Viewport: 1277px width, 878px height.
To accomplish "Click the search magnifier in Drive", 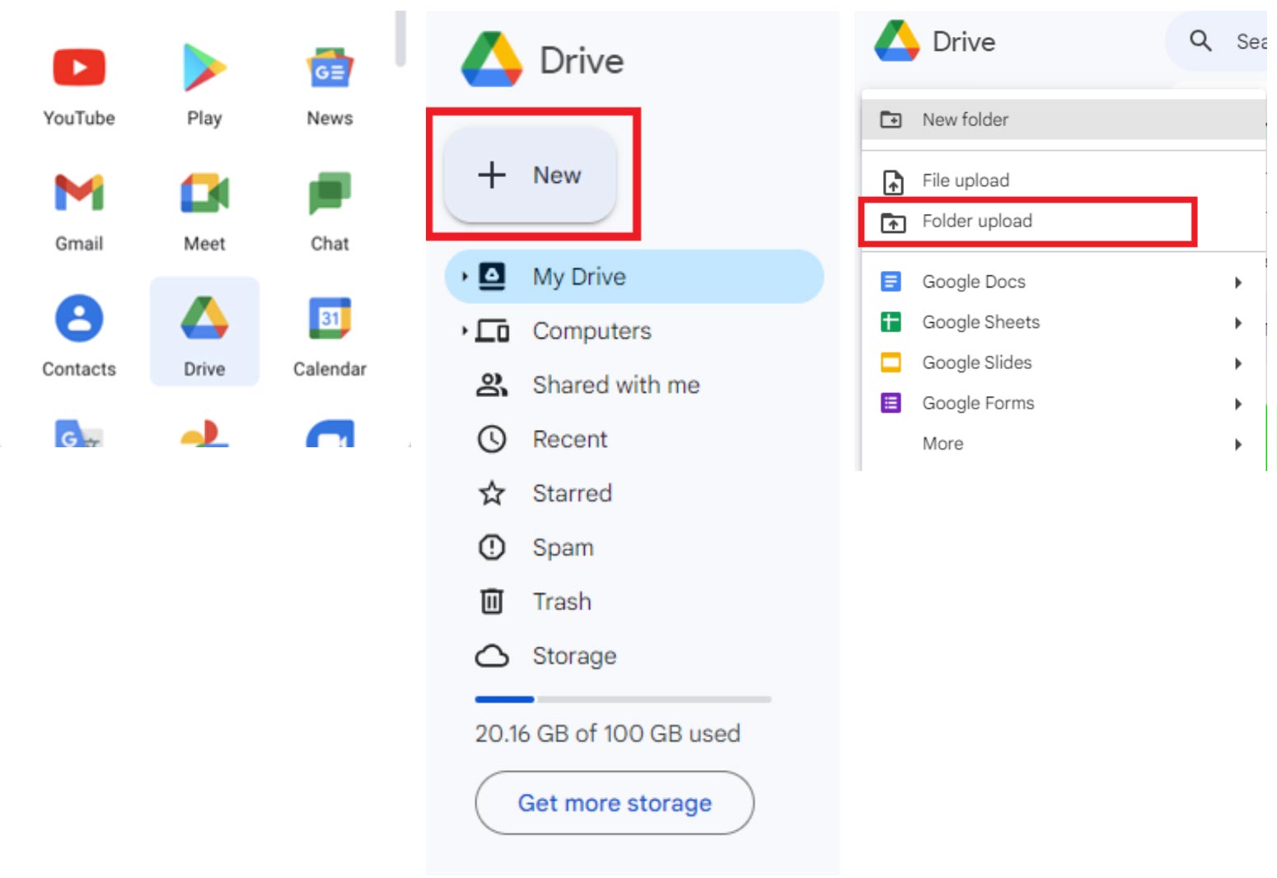I will 1200,40.
